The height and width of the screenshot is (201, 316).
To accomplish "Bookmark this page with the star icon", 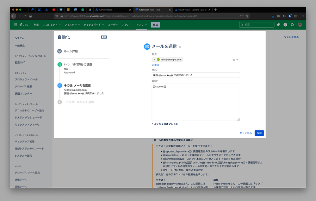I will [x=247, y=16].
